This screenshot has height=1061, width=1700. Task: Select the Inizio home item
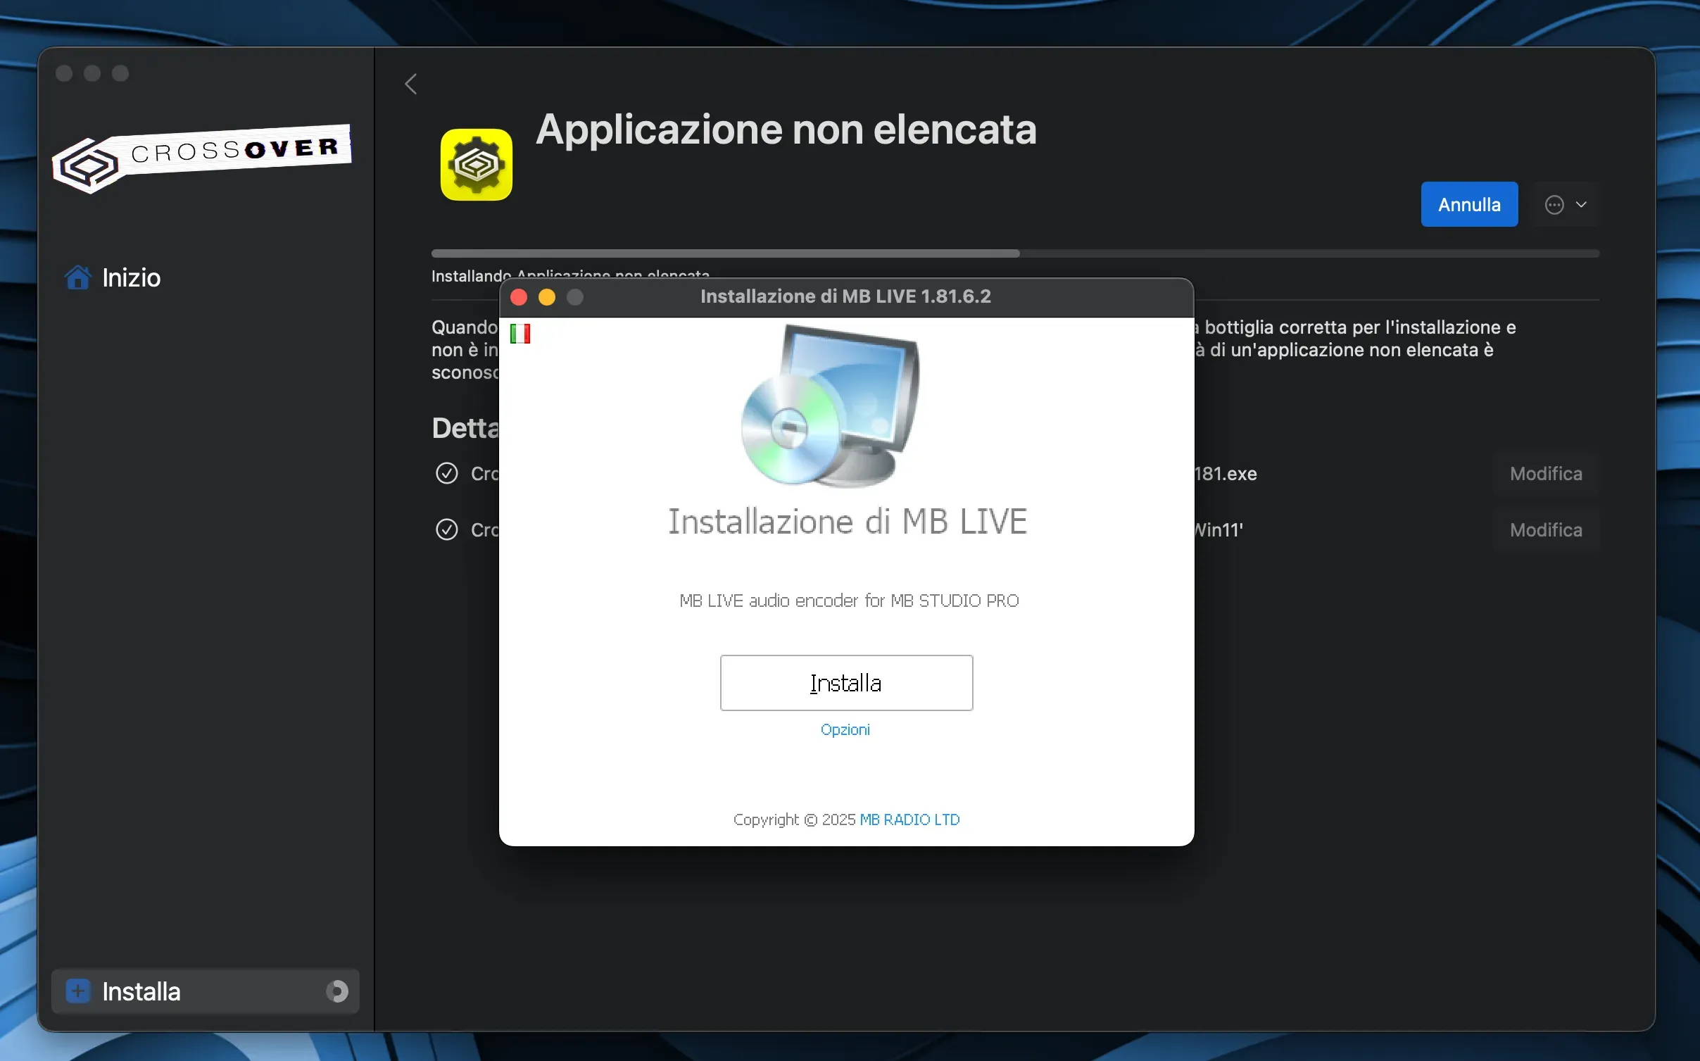pos(113,277)
